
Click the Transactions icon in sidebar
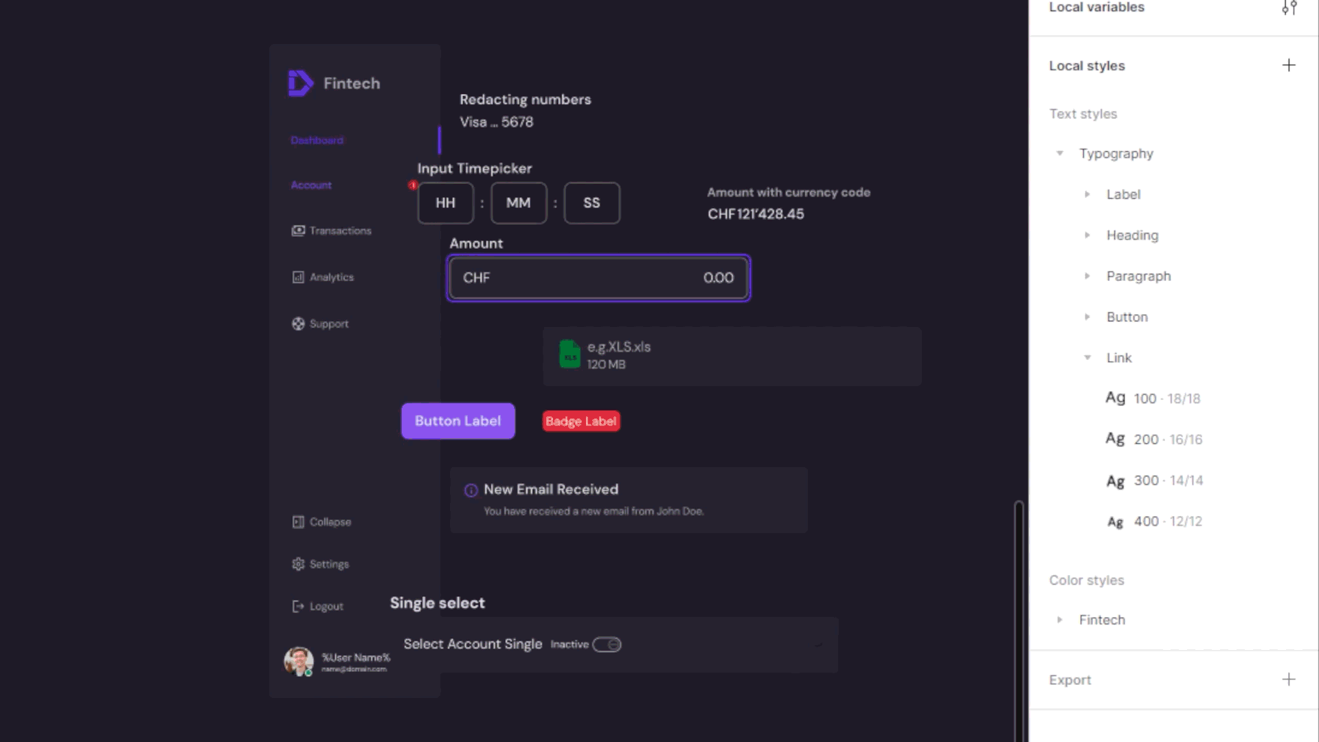pyautogui.click(x=298, y=230)
